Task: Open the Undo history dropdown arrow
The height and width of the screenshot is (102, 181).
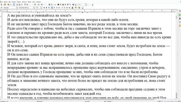Action: click(43, 5)
